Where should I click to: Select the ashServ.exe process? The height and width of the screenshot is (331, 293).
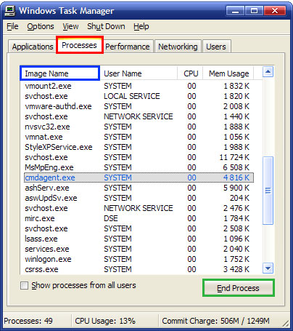coord(139,188)
